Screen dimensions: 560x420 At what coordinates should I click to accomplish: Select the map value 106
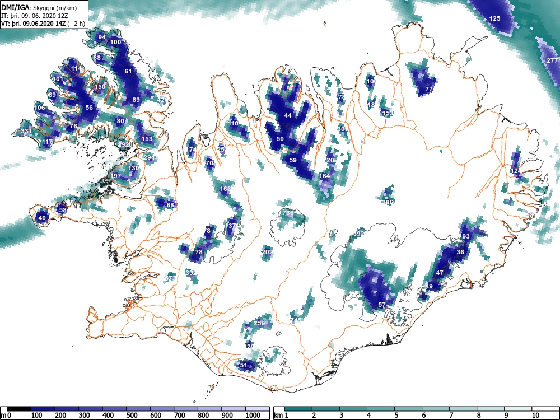coord(40,108)
